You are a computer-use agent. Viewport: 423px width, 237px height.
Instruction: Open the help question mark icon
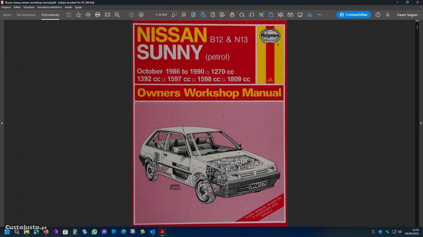point(378,15)
